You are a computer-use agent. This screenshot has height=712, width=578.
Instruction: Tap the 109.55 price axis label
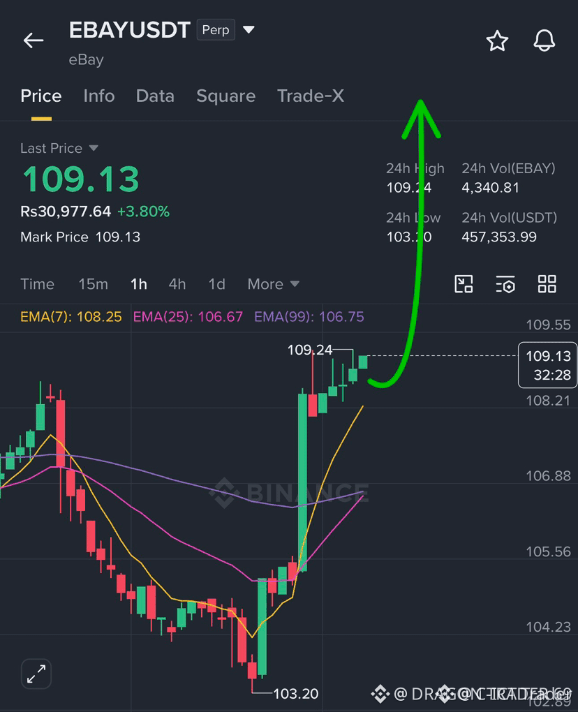[x=548, y=325]
